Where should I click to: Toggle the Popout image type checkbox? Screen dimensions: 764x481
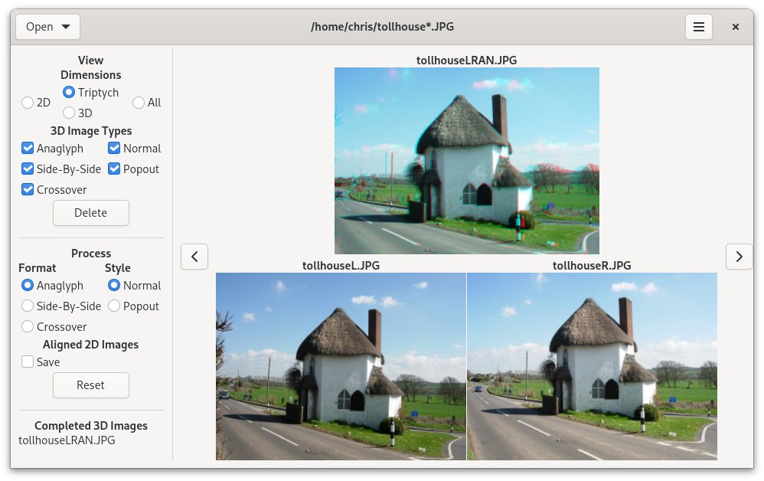(114, 169)
